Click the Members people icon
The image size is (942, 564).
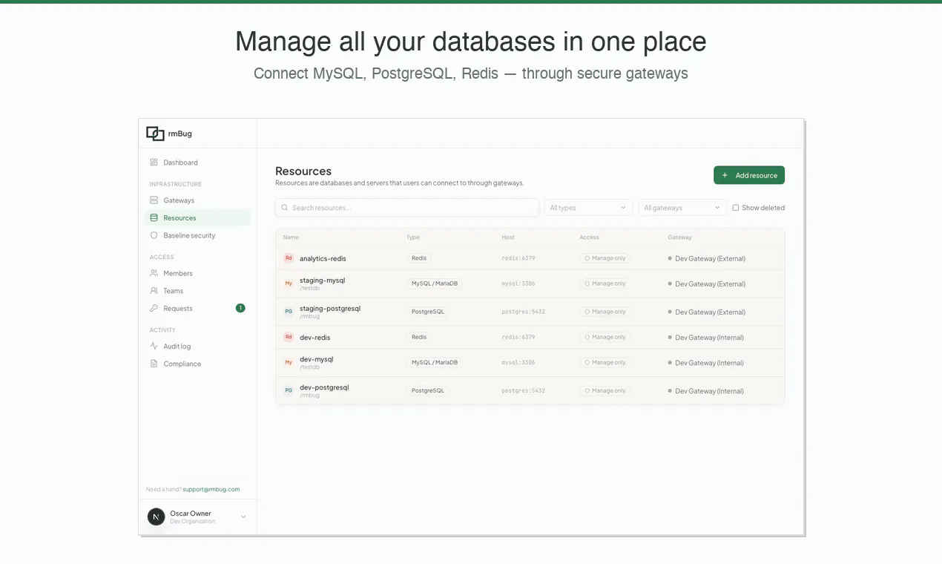click(x=154, y=273)
